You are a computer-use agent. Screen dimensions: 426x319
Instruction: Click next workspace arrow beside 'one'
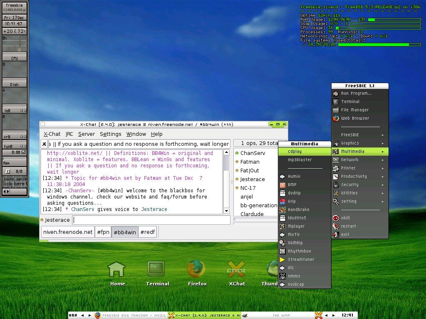coord(90,316)
